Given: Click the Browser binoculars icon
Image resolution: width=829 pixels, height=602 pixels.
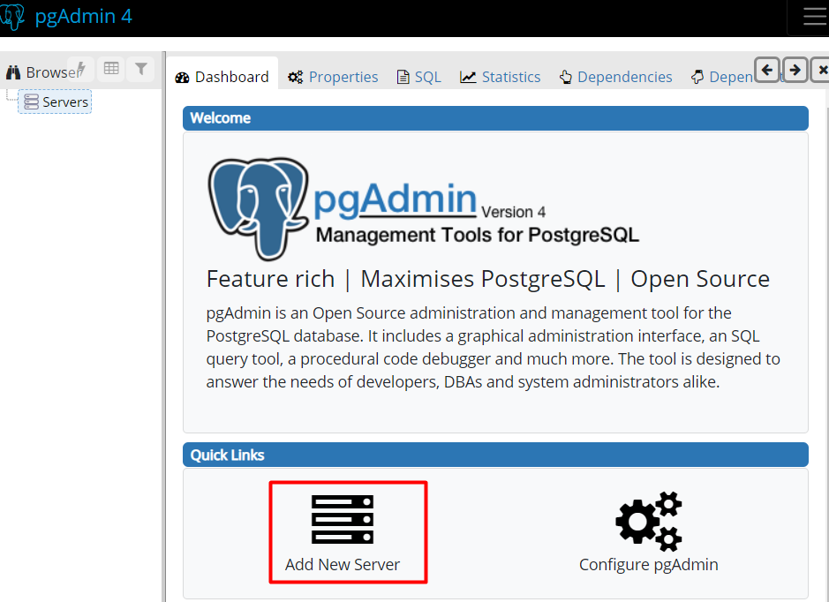Looking at the screenshot, I should tap(13, 72).
